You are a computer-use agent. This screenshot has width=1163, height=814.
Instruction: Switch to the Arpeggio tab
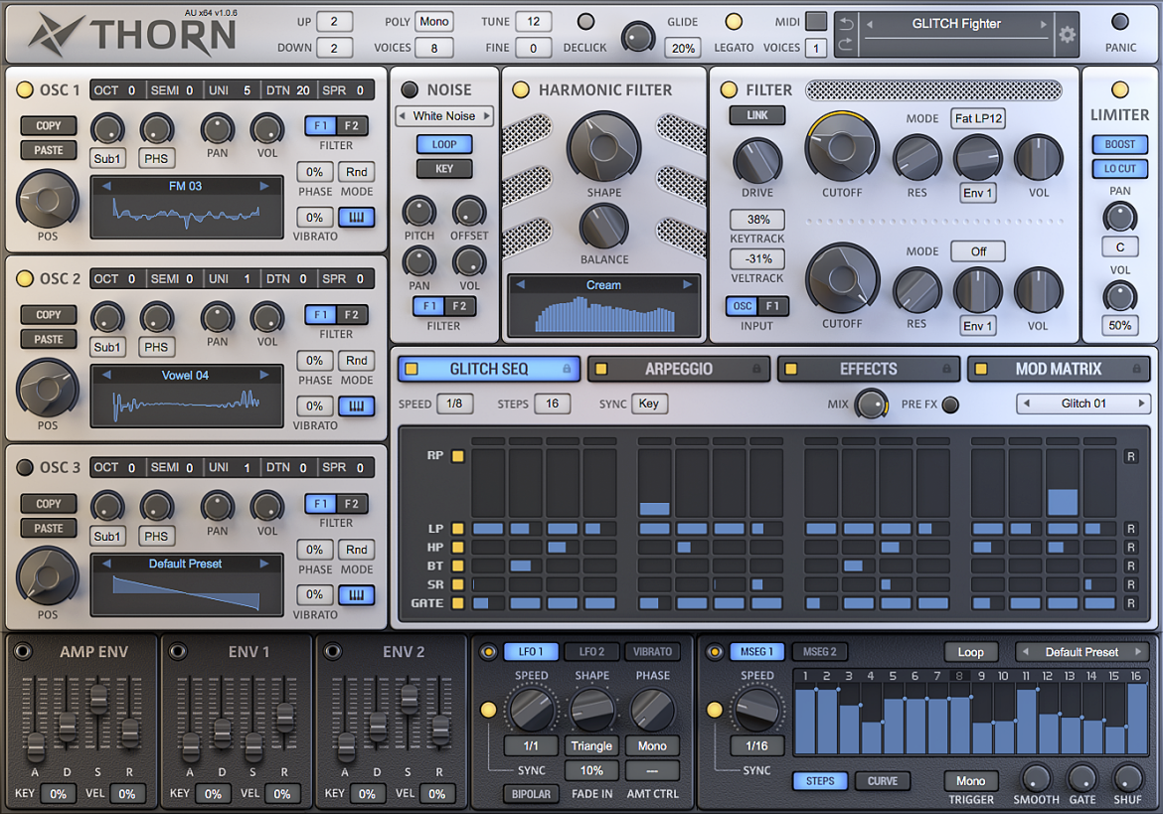coord(679,369)
